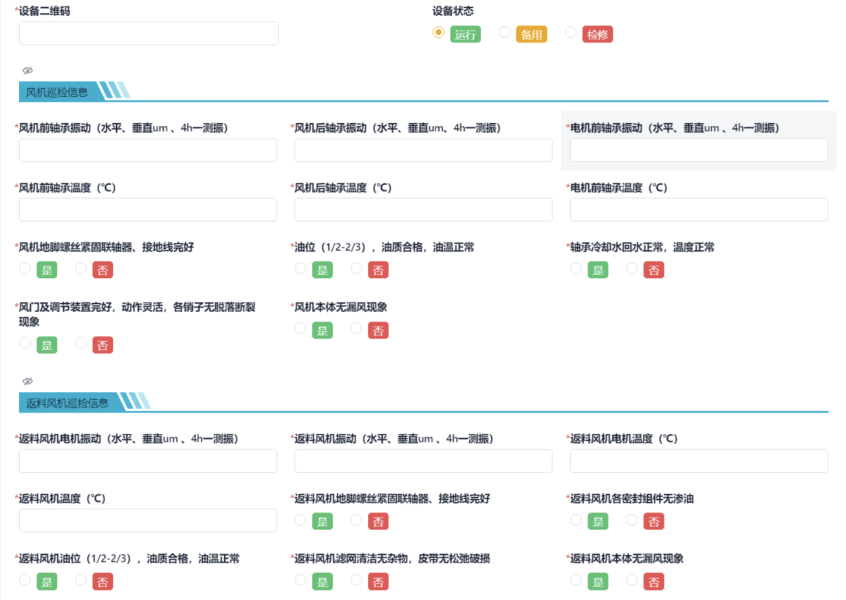Image resolution: width=846 pixels, height=600 pixels.
Task: Select the 运行 device status radio
Action: pos(438,32)
